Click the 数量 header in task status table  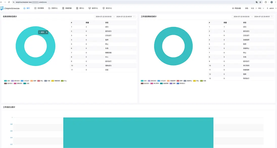[87, 23]
